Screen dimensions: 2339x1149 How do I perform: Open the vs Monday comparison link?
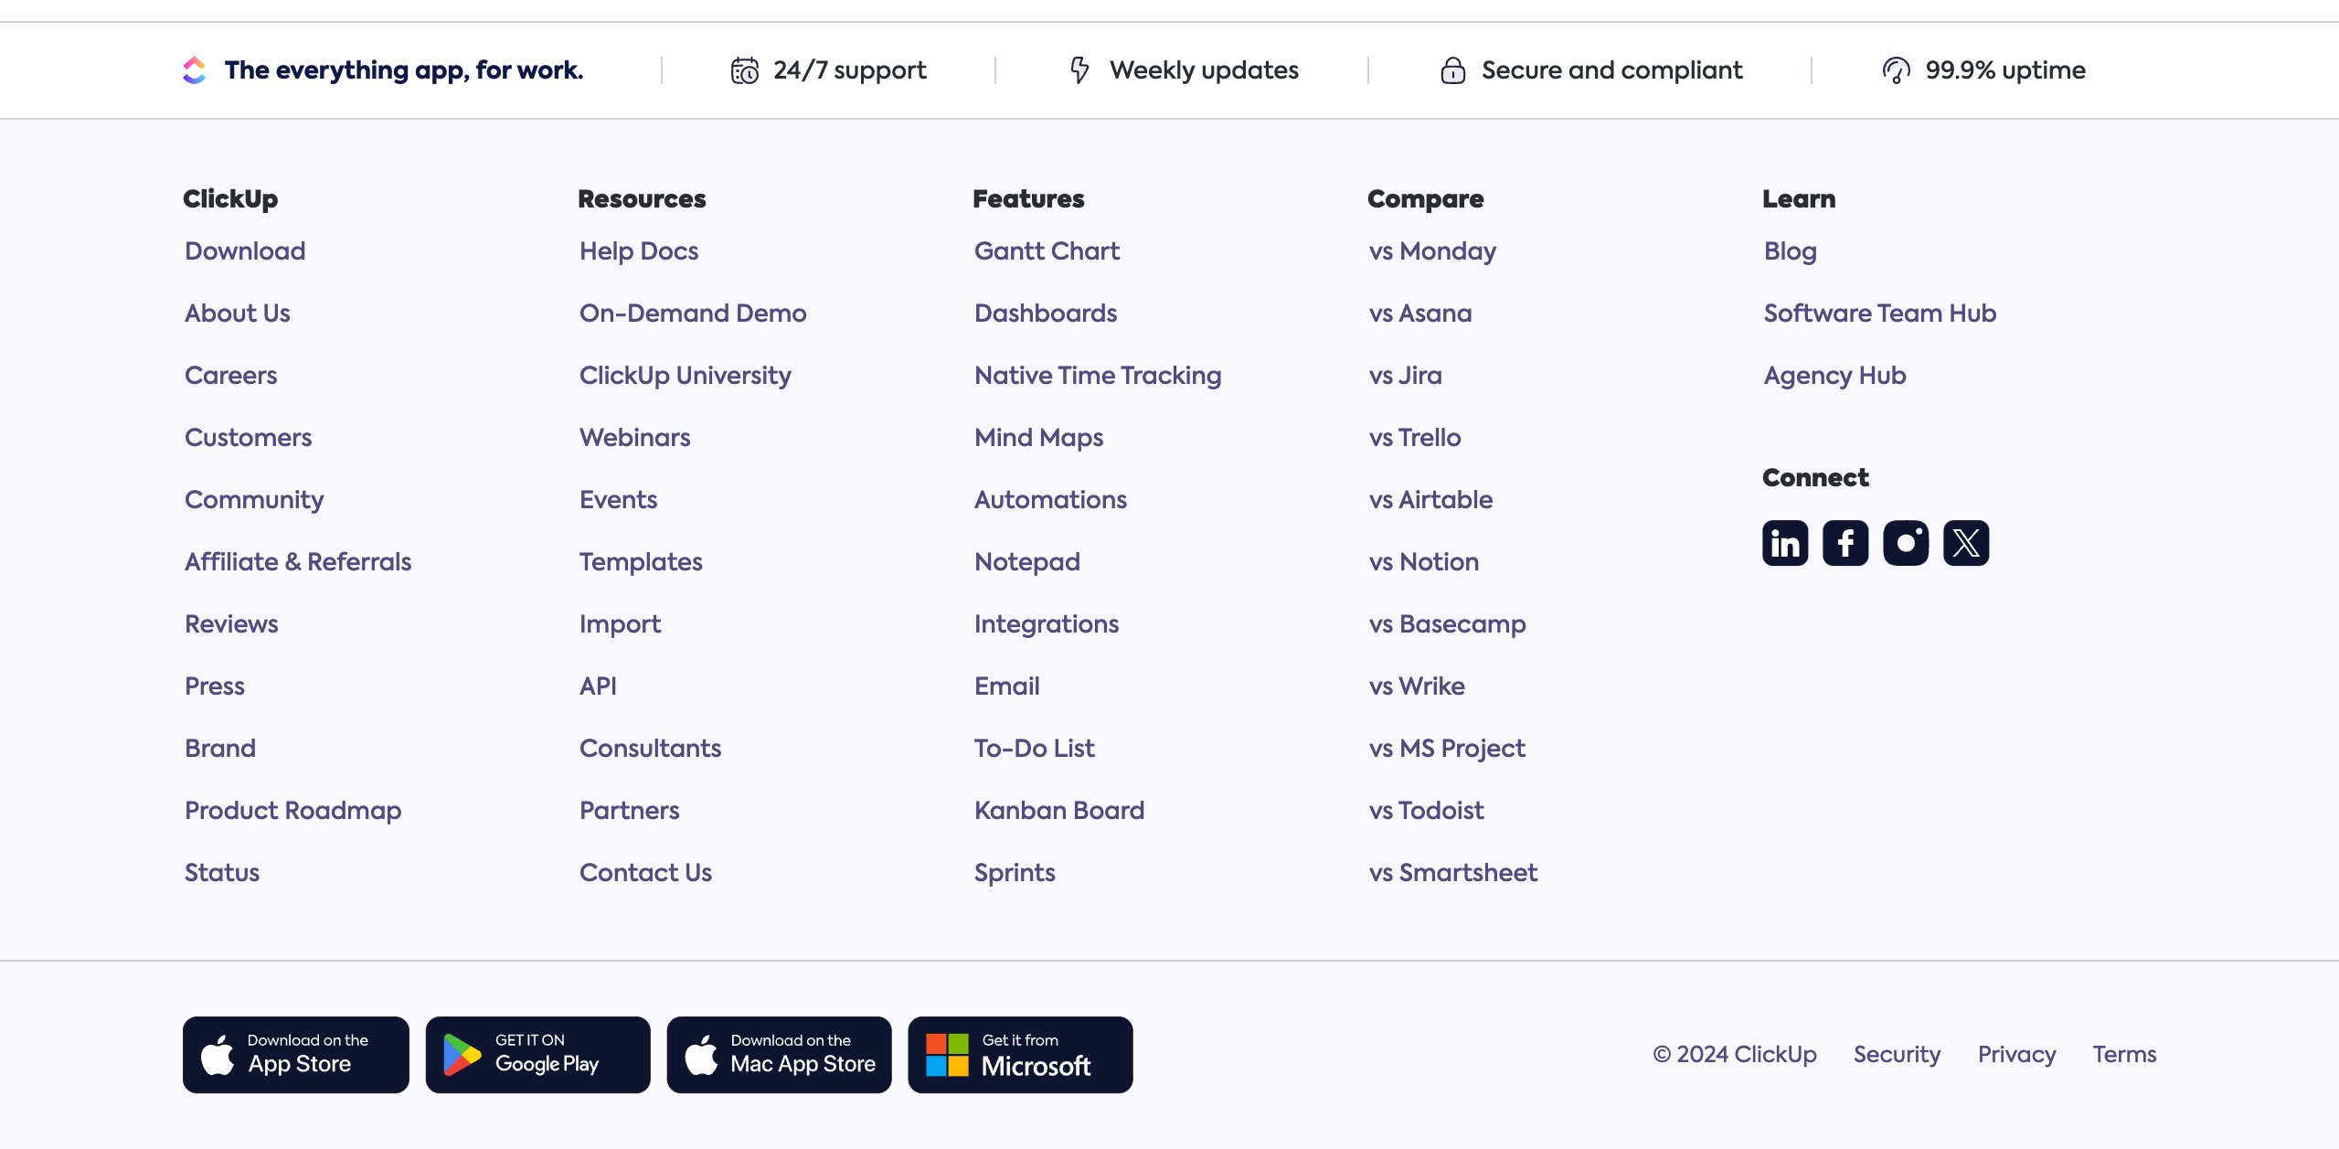tap(1432, 250)
